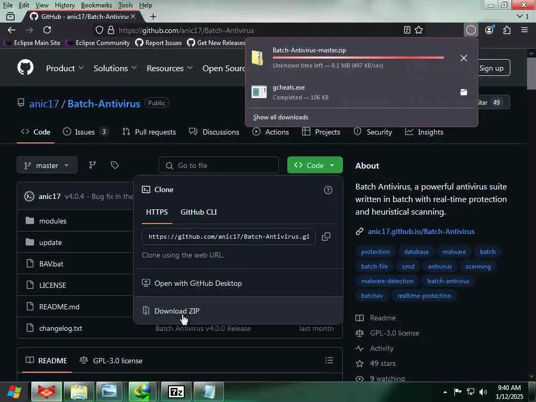Cancel the Batch-Antivirus-master.zip download

pos(464,58)
